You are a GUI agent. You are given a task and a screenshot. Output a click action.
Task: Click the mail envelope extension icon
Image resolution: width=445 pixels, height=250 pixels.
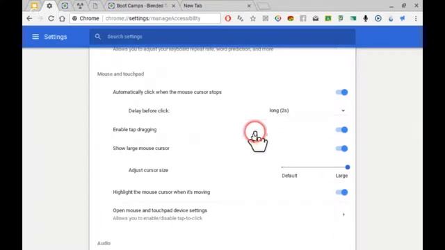click(316, 19)
